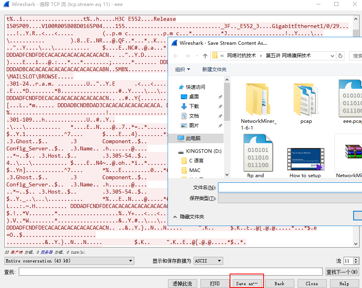Click 滤掉此流 to filter out this stream

click(182, 283)
